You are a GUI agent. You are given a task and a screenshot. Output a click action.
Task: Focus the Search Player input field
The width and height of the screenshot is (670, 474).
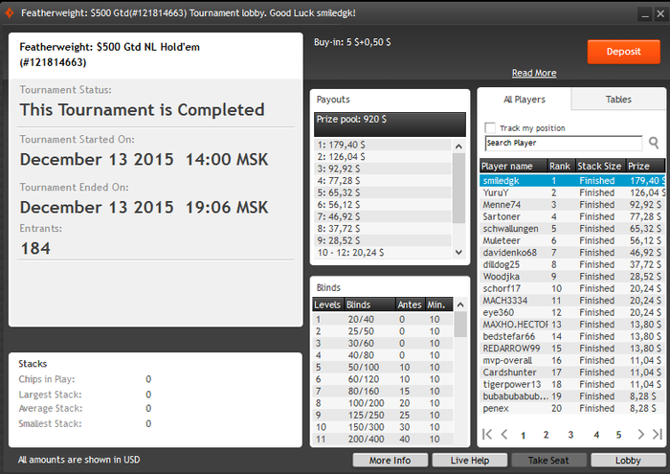tap(563, 143)
